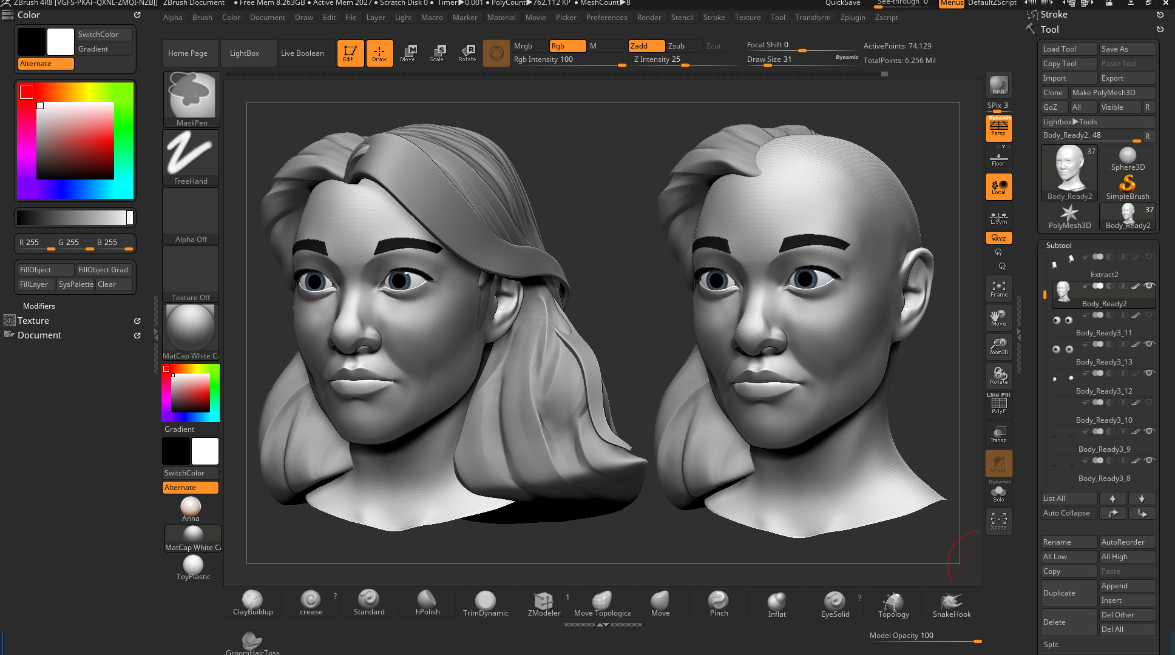Click the Edit mode button

coord(350,53)
